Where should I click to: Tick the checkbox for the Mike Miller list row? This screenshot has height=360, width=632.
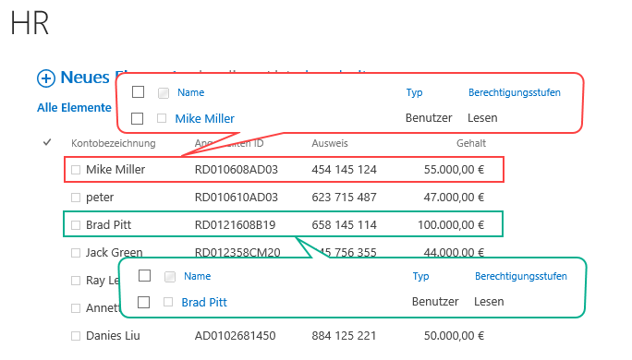(76, 170)
